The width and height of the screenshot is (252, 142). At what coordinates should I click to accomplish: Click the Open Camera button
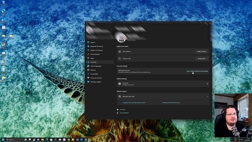point(201,52)
